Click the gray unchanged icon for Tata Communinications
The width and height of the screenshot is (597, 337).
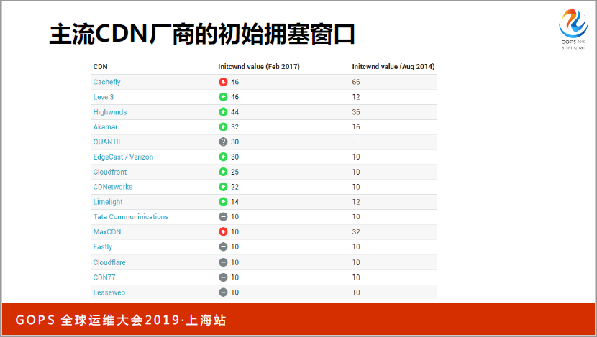pos(223,217)
